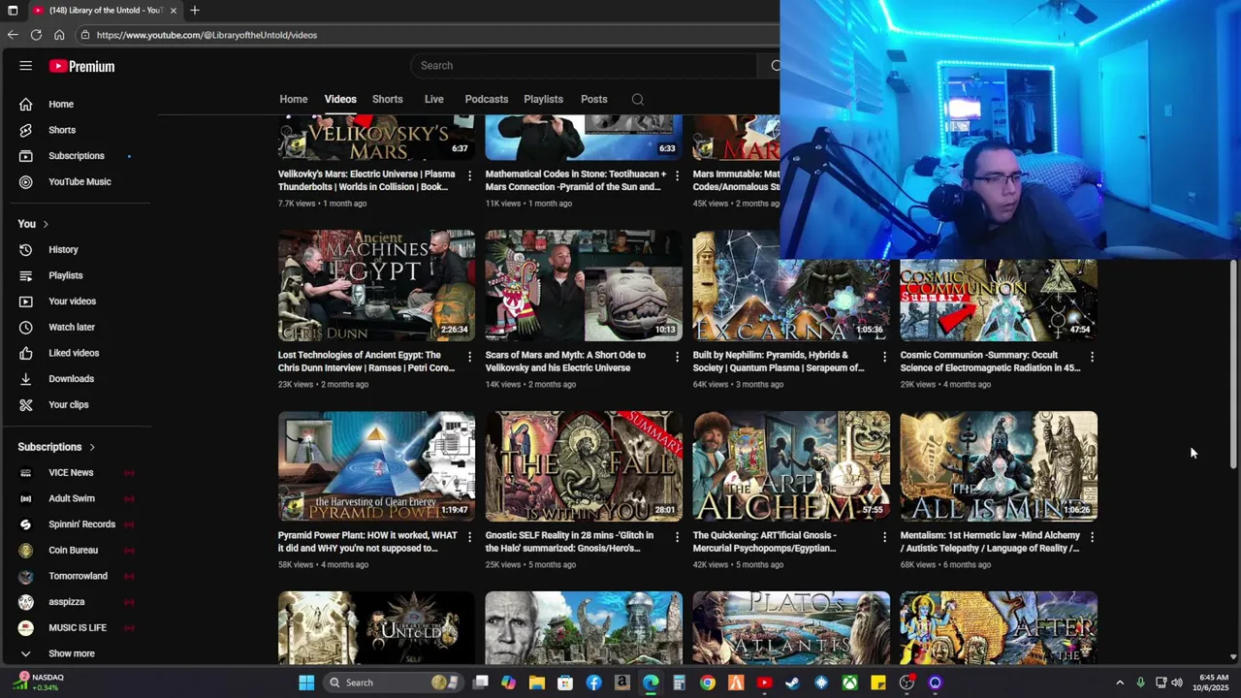Switch to the channel Shorts tab
The image size is (1241, 698).
(388, 99)
